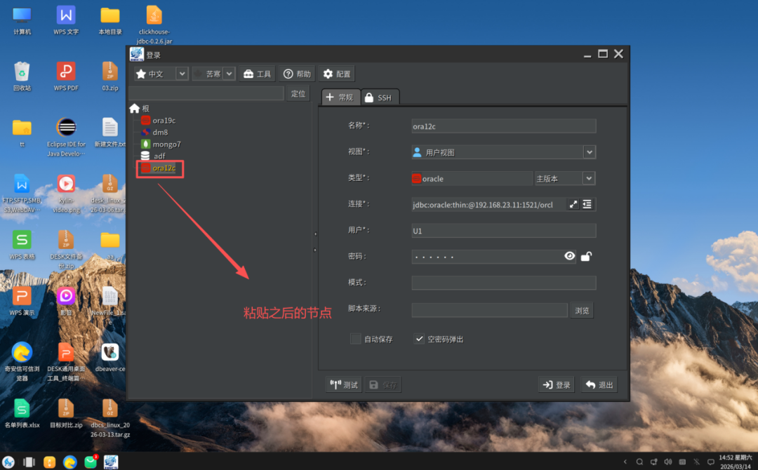Select the mongo7 tree node
The image size is (758, 470).
pyautogui.click(x=161, y=144)
